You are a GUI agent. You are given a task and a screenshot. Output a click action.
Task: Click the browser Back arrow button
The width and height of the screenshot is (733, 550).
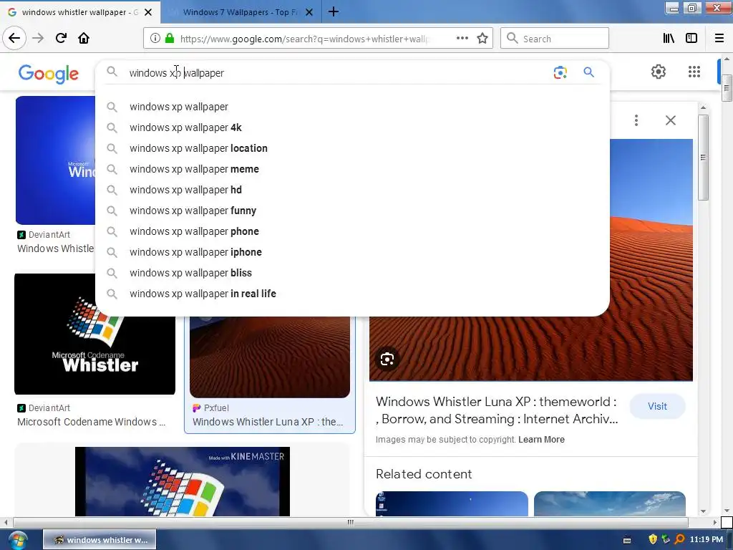[14, 38]
